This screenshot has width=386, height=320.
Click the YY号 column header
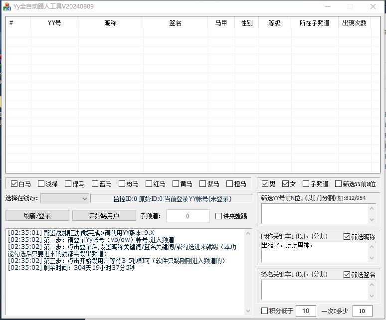click(54, 23)
